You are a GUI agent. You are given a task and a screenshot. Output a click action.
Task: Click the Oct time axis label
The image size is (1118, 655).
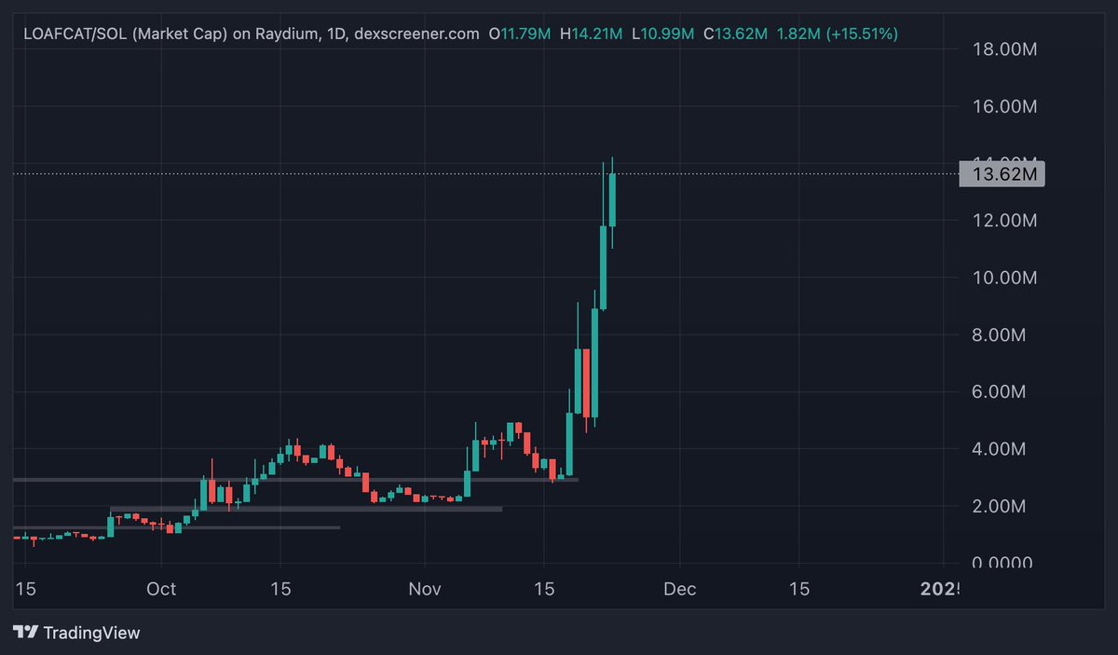pos(162,590)
